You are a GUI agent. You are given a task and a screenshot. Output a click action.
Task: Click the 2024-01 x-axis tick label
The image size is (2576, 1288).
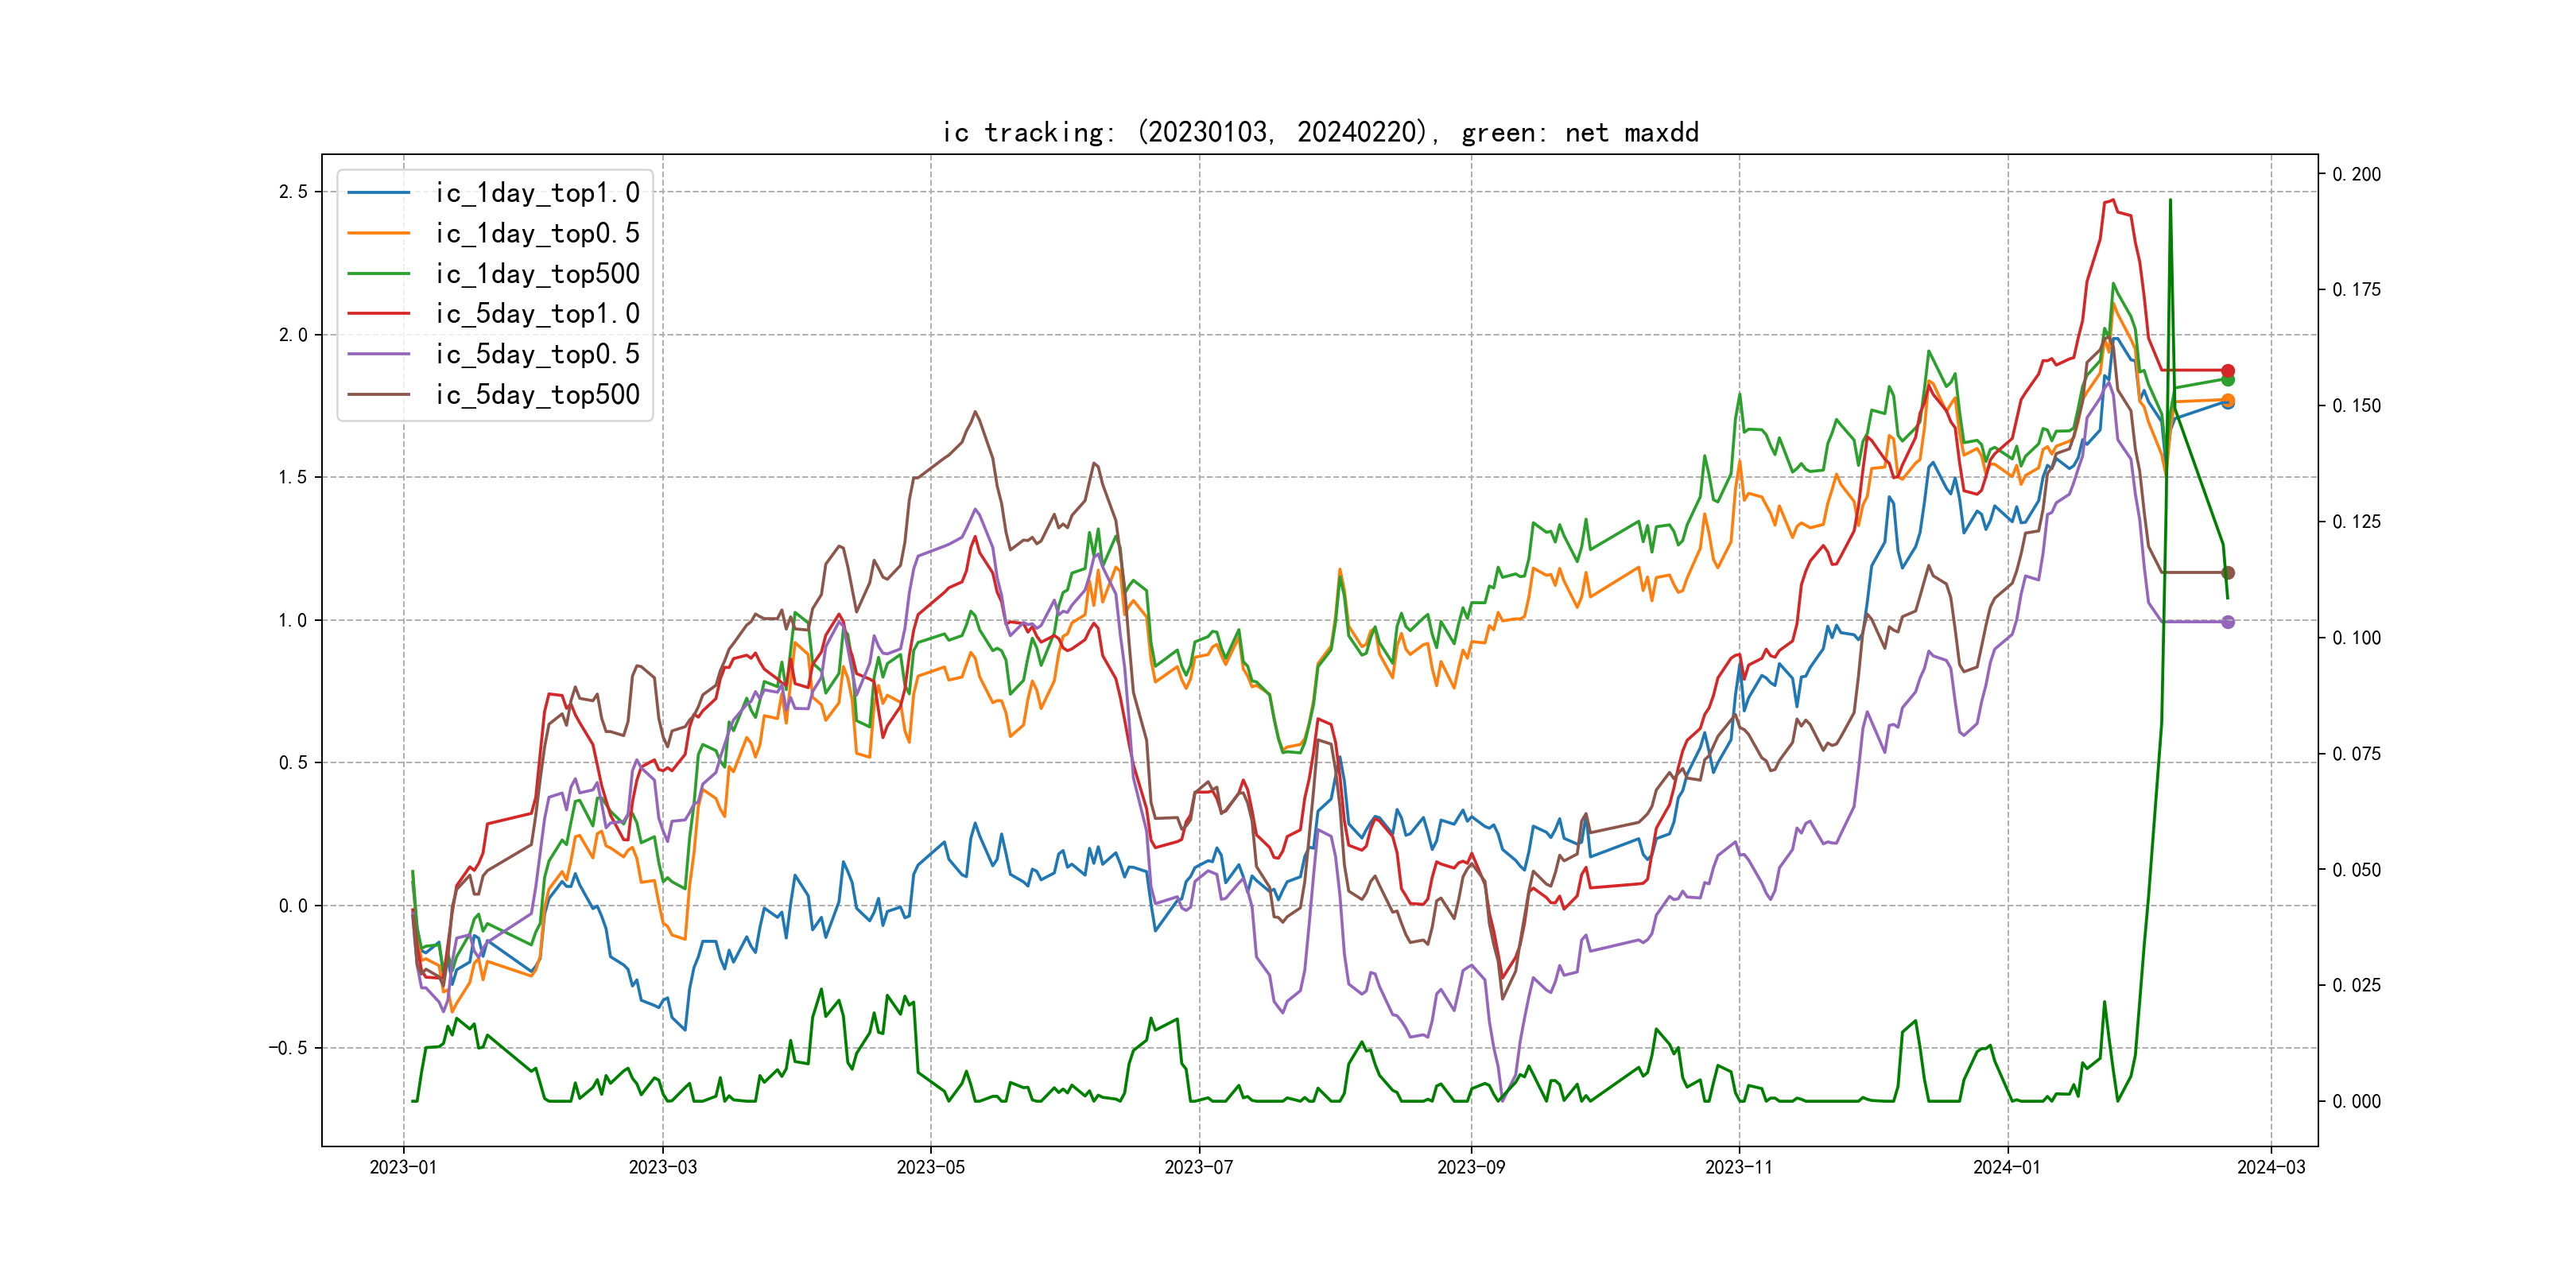point(2007,1167)
